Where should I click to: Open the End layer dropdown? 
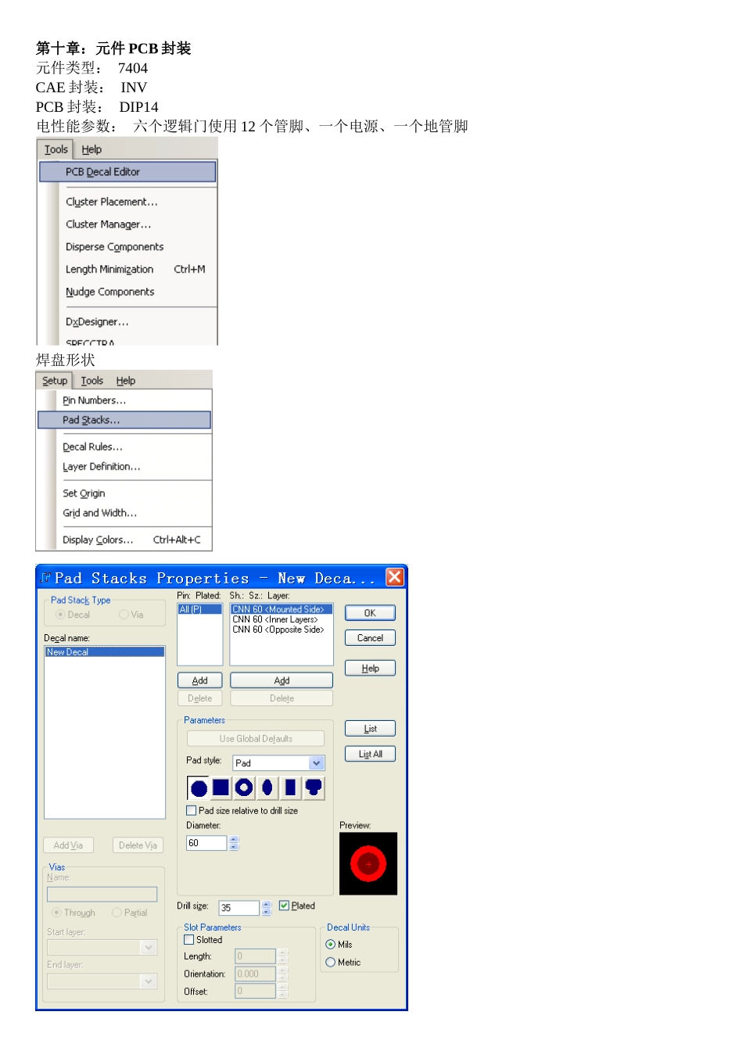click(x=149, y=981)
